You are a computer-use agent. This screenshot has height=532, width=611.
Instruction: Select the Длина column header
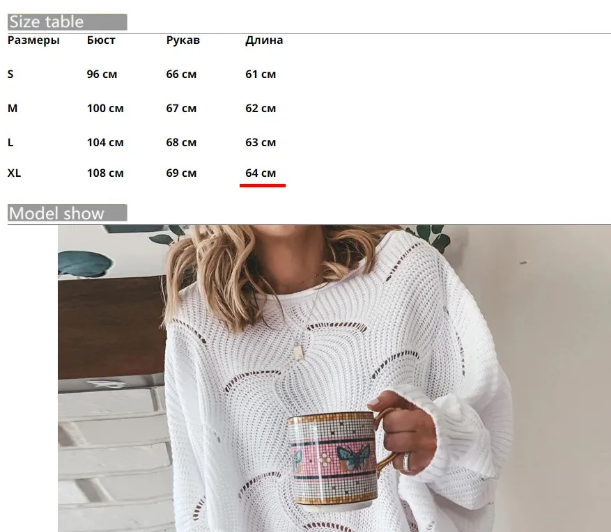tap(264, 40)
